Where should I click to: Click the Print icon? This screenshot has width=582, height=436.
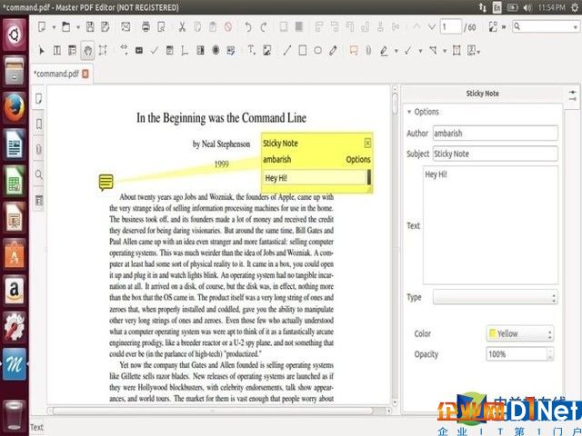click(145, 26)
